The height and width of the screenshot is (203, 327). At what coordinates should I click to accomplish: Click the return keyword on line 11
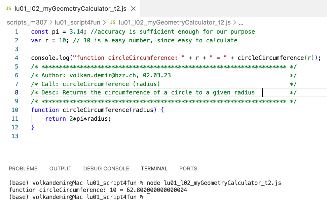pos(56,119)
